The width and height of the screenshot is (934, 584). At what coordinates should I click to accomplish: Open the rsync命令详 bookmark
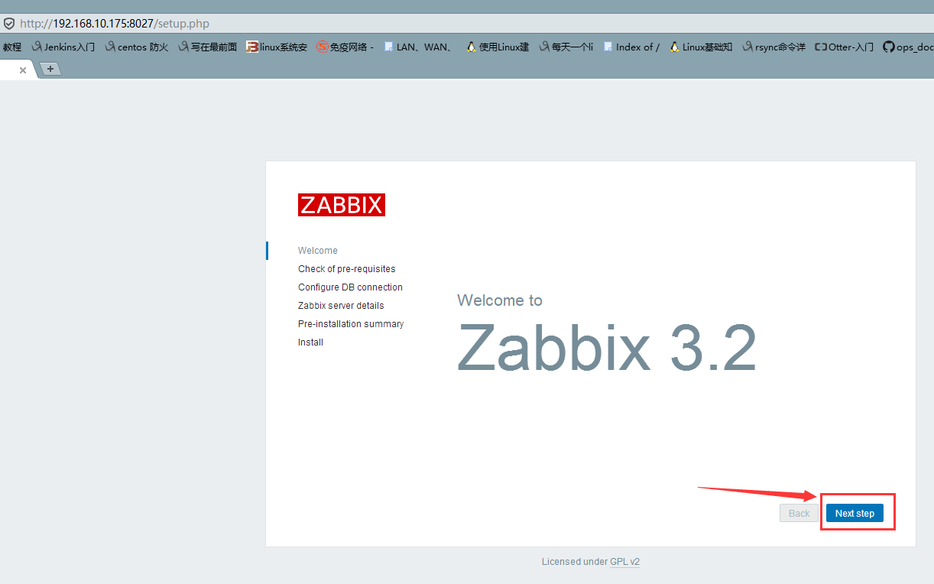pos(773,47)
